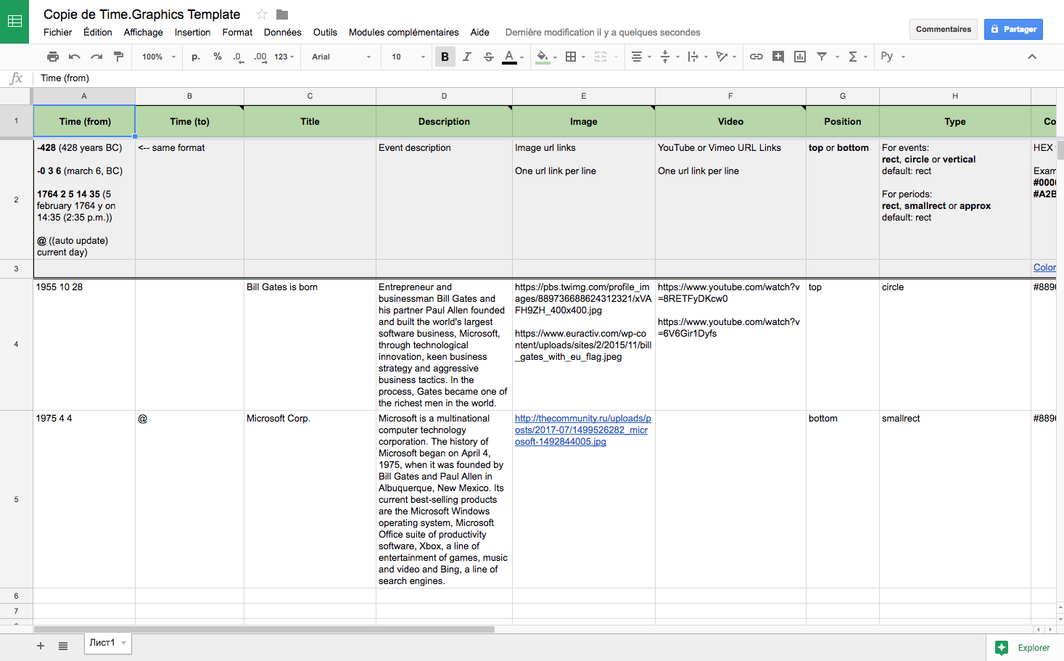Viewport: 1064px width, 661px height.
Task: Redo the last action
Action: pos(96,57)
